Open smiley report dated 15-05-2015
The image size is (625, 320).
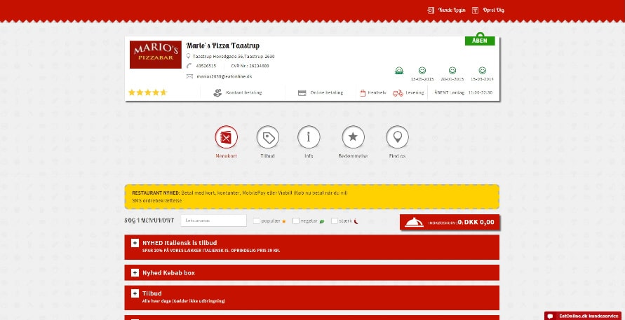click(422, 71)
